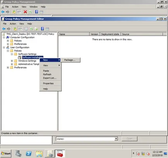This screenshot has height=158, width=168.
Task: Click the Name column header
Action: click(x=74, y=34)
